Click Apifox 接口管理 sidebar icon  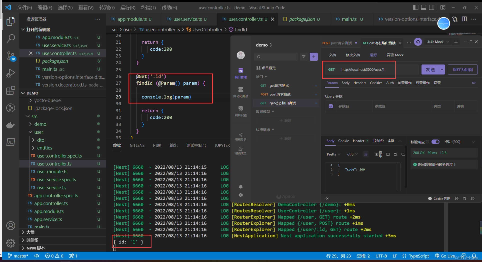pyautogui.click(x=240, y=73)
